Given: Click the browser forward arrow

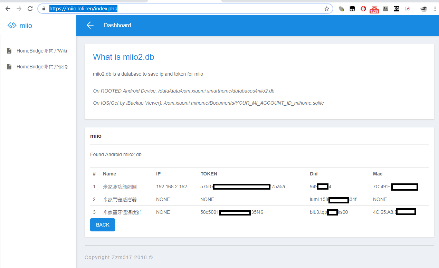Looking at the screenshot, I should tap(19, 9).
